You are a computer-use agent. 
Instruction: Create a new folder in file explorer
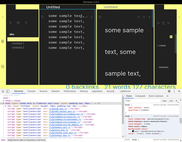point(18,23)
